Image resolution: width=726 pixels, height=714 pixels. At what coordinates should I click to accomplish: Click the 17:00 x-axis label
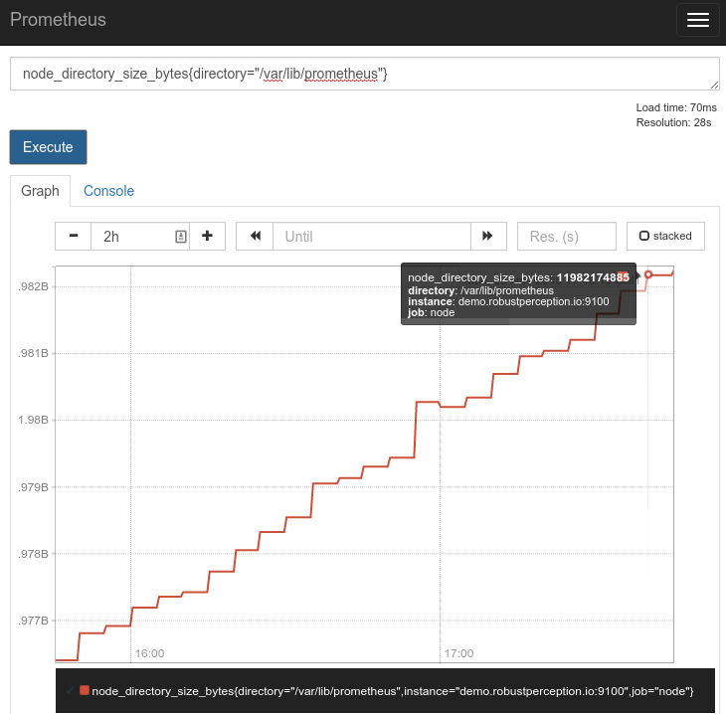pos(458,653)
